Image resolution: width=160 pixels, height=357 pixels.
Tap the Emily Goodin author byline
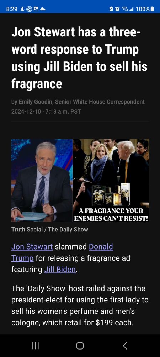[78, 101]
